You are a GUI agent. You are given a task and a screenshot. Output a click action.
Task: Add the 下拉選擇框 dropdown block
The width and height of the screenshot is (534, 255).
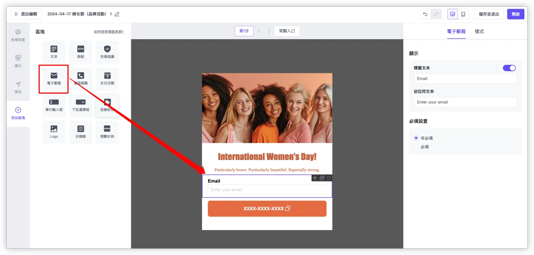click(x=80, y=106)
